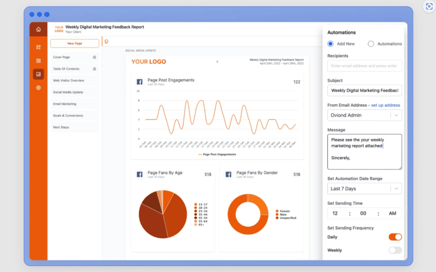This screenshot has width=436, height=272.
Task: Click the lock icon beside Table Of Contents
Action: coord(95,69)
